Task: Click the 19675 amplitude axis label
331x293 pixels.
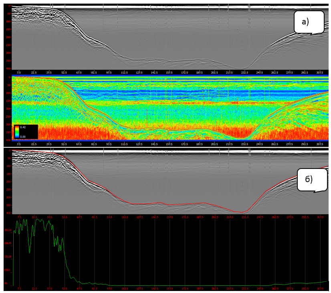Action: [8, 243]
